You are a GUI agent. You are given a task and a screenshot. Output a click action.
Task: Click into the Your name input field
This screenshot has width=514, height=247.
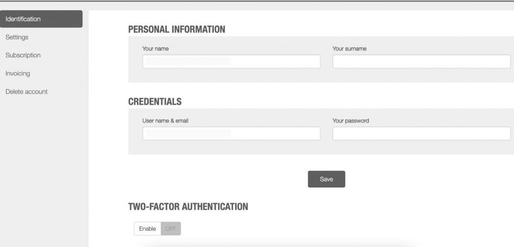[x=231, y=62]
